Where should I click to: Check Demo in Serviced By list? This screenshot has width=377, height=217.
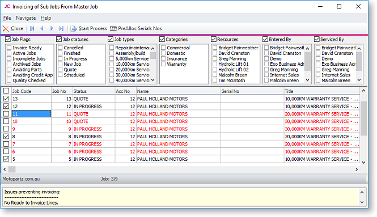click(318, 58)
